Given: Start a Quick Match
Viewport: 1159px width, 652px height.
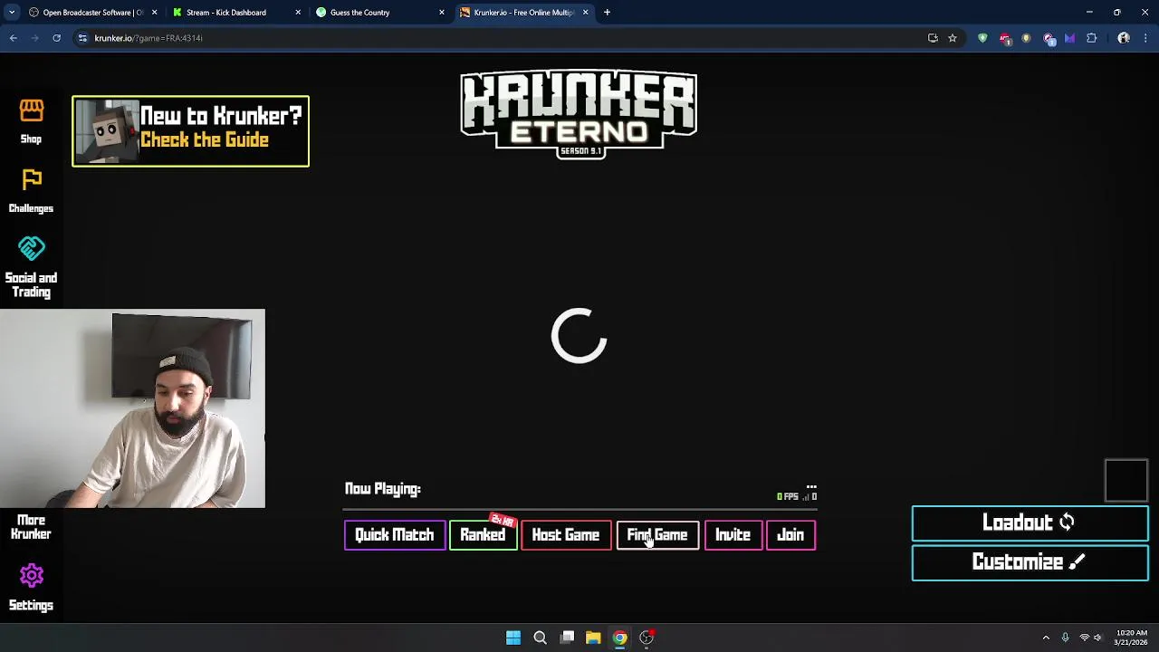Looking at the screenshot, I should tap(395, 535).
